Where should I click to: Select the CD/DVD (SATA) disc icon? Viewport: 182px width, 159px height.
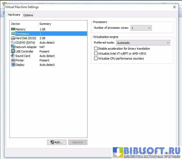pyautogui.click(x=13, y=43)
